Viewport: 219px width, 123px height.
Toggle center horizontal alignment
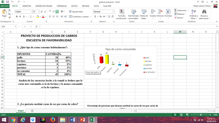click(x=53, y=17)
